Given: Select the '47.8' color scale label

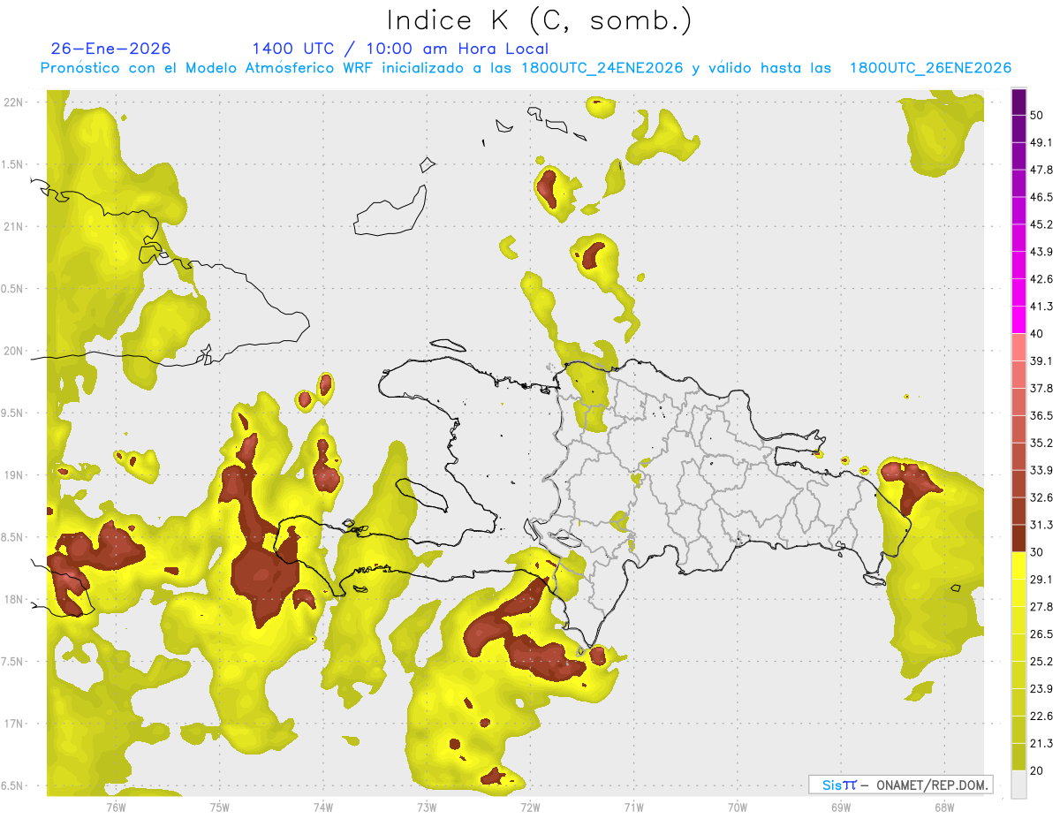Looking at the screenshot, I should [1041, 170].
